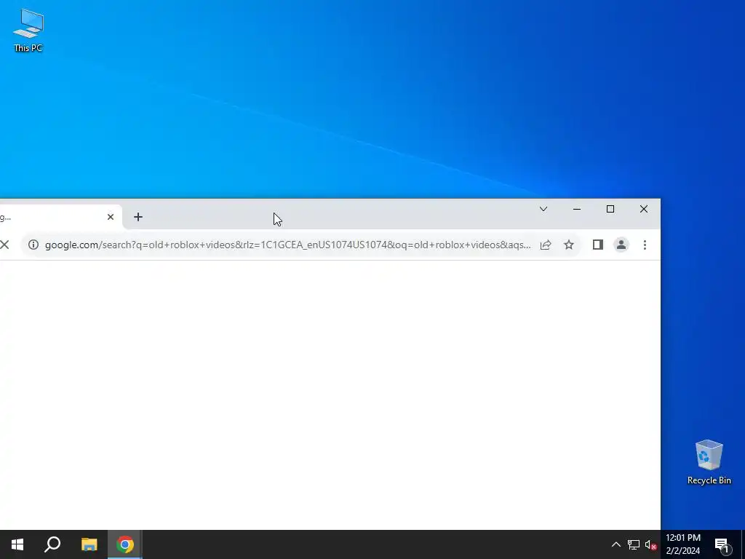Screen dimensions: 745x559
Task: Open the Recycle Bin desktop icon
Action: (709, 462)
